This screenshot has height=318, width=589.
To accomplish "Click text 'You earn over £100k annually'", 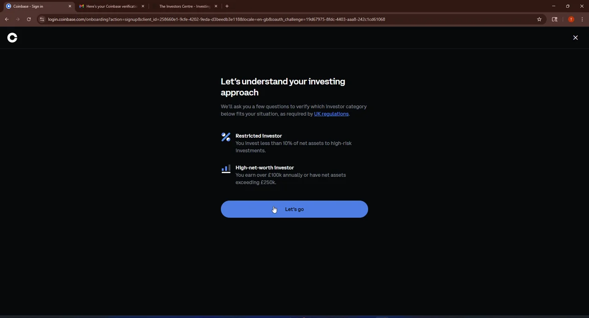I will tap(269, 175).
